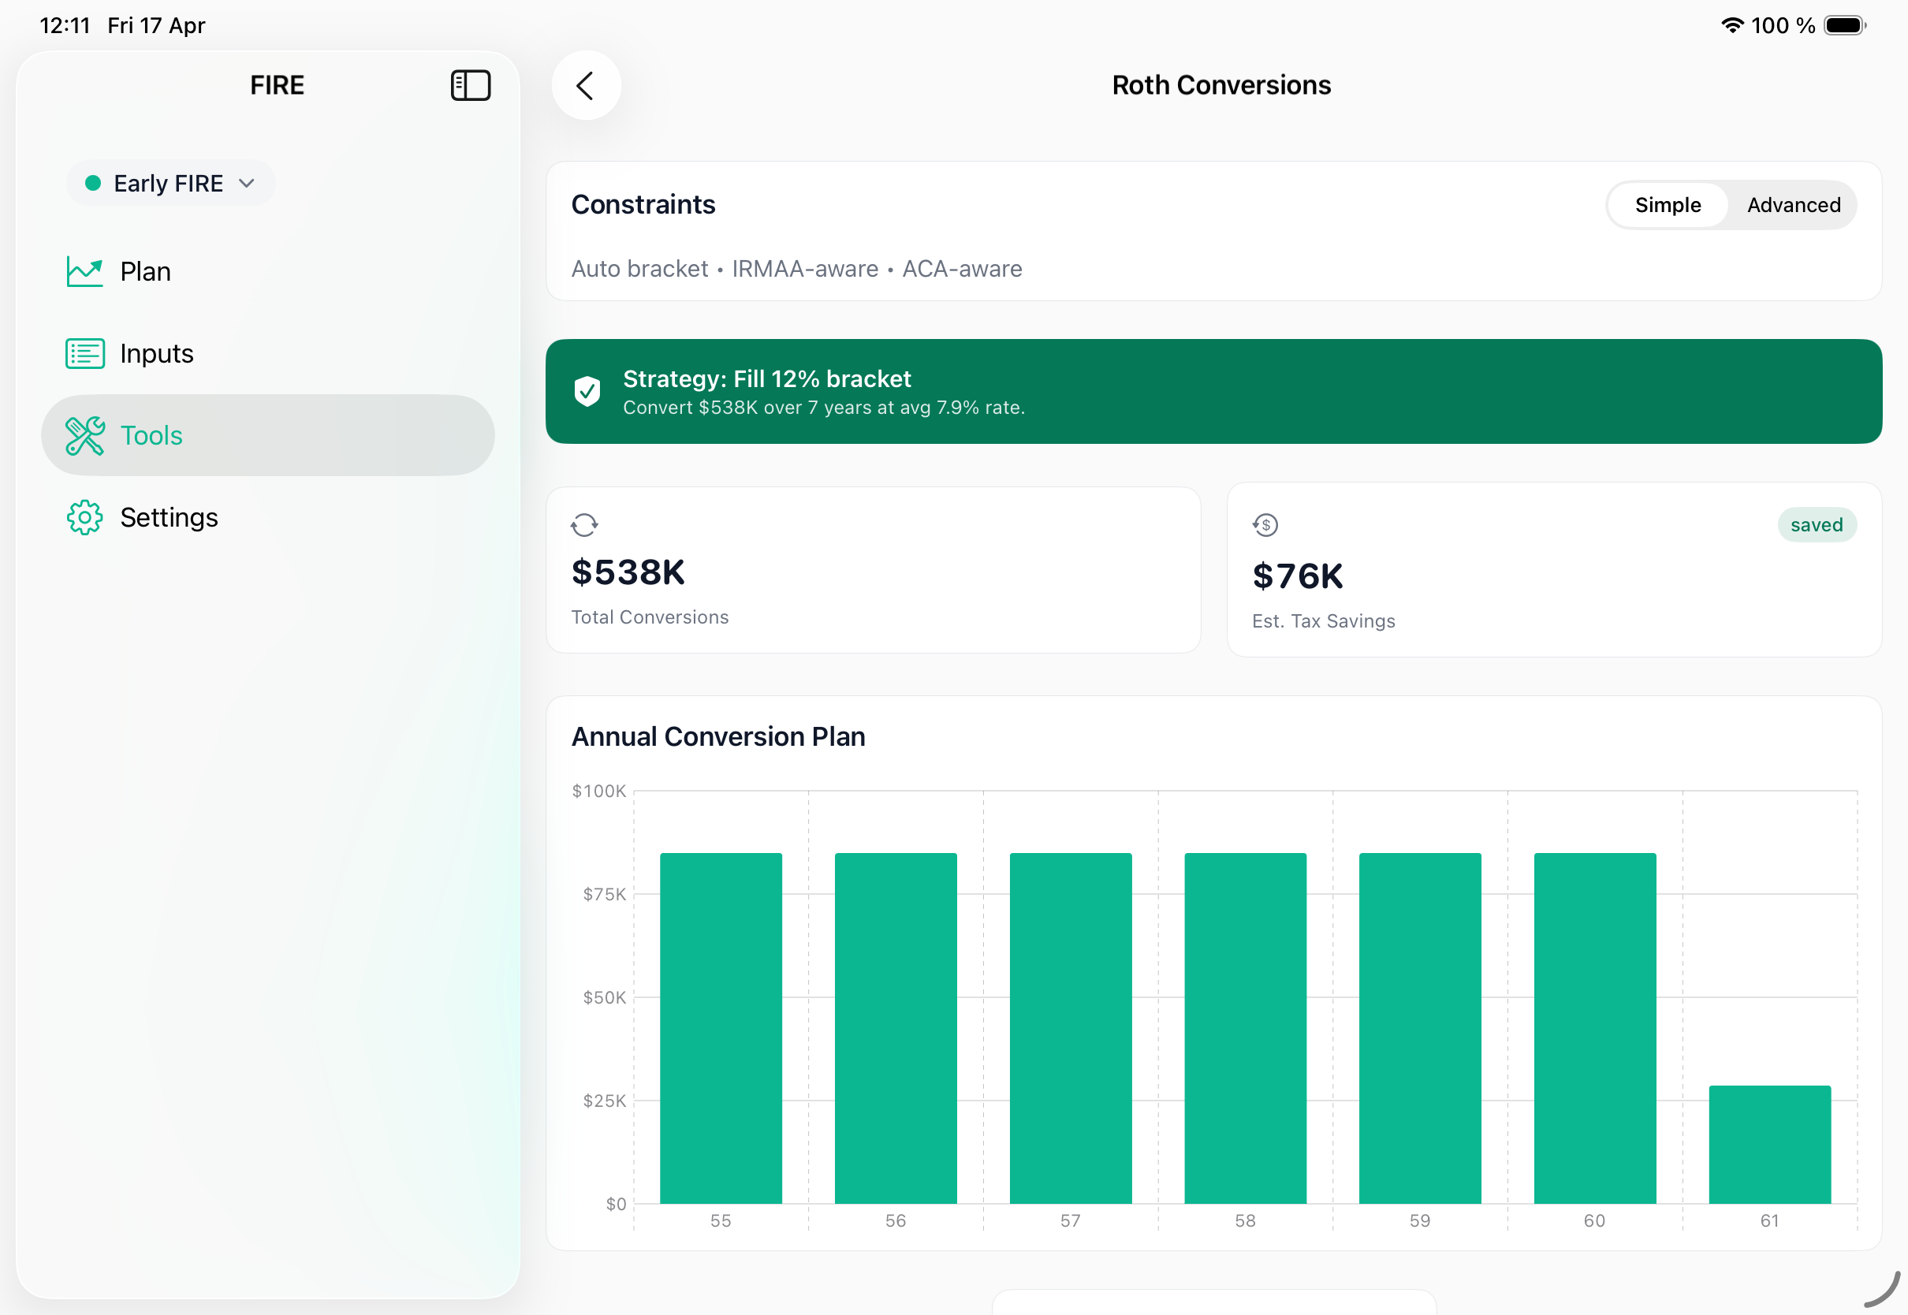1908x1315 pixels.
Task: Click the Annual Conversion Plan heading
Action: point(718,736)
